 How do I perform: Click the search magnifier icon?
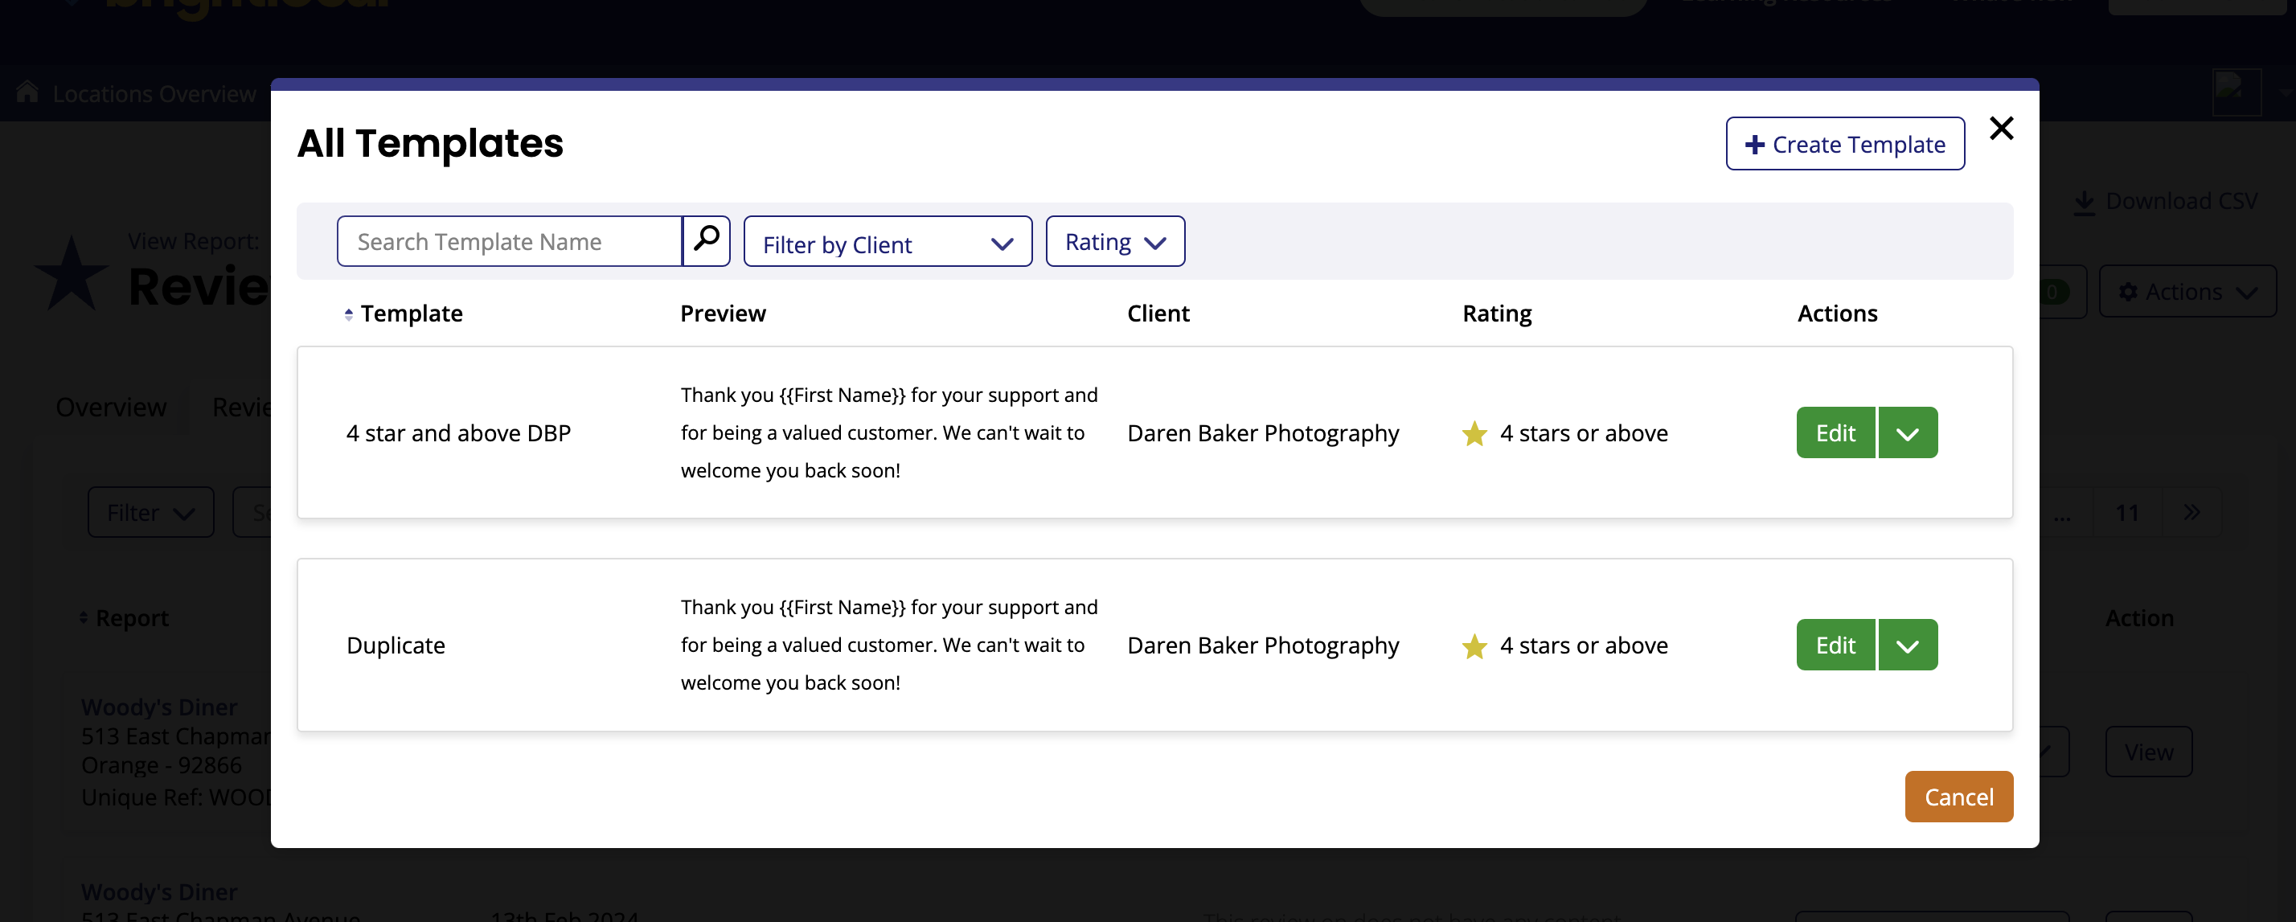point(706,240)
